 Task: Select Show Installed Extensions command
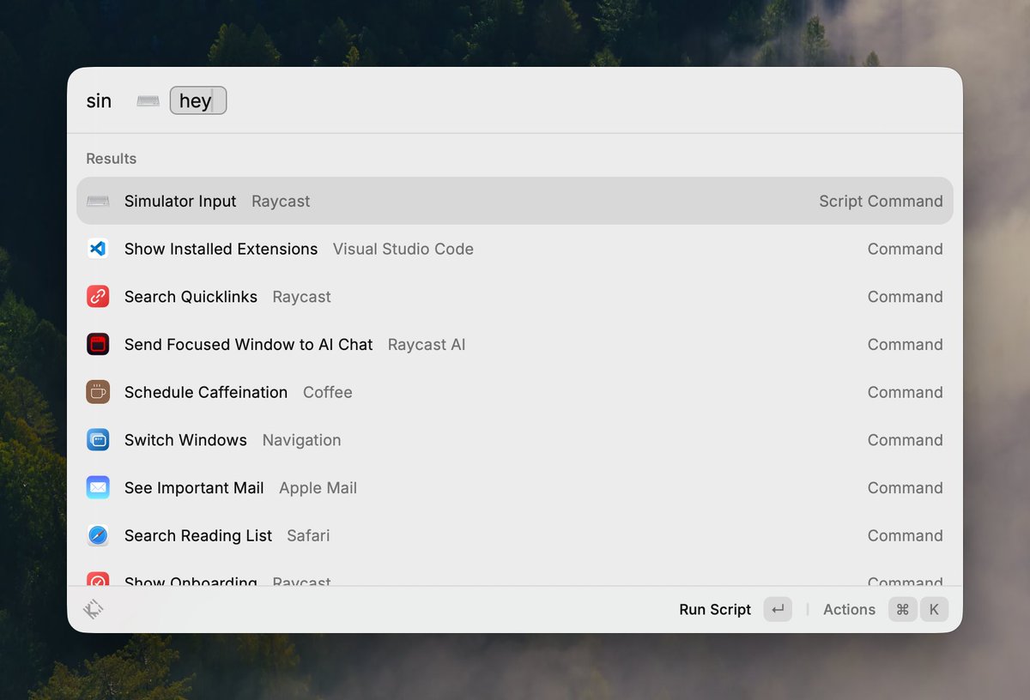pos(515,249)
